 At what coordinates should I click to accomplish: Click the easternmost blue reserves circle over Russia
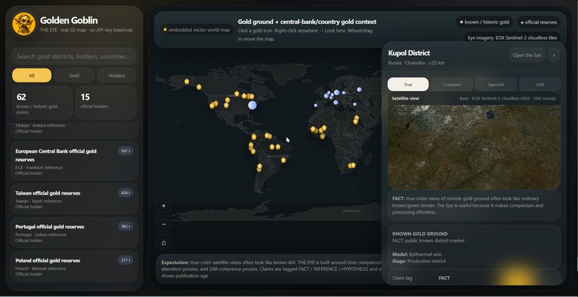(x=359, y=89)
